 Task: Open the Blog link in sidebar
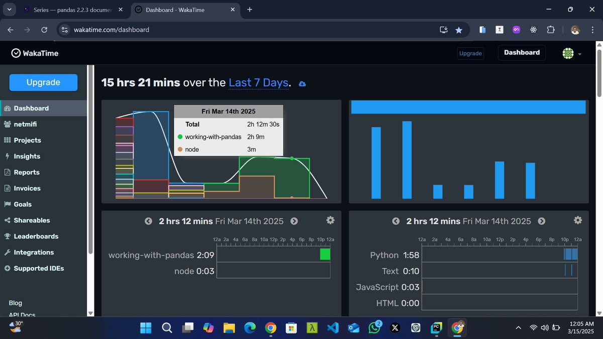coord(16,303)
